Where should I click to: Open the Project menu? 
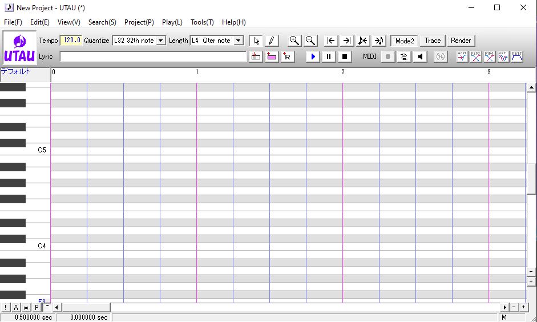pyautogui.click(x=139, y=22)
